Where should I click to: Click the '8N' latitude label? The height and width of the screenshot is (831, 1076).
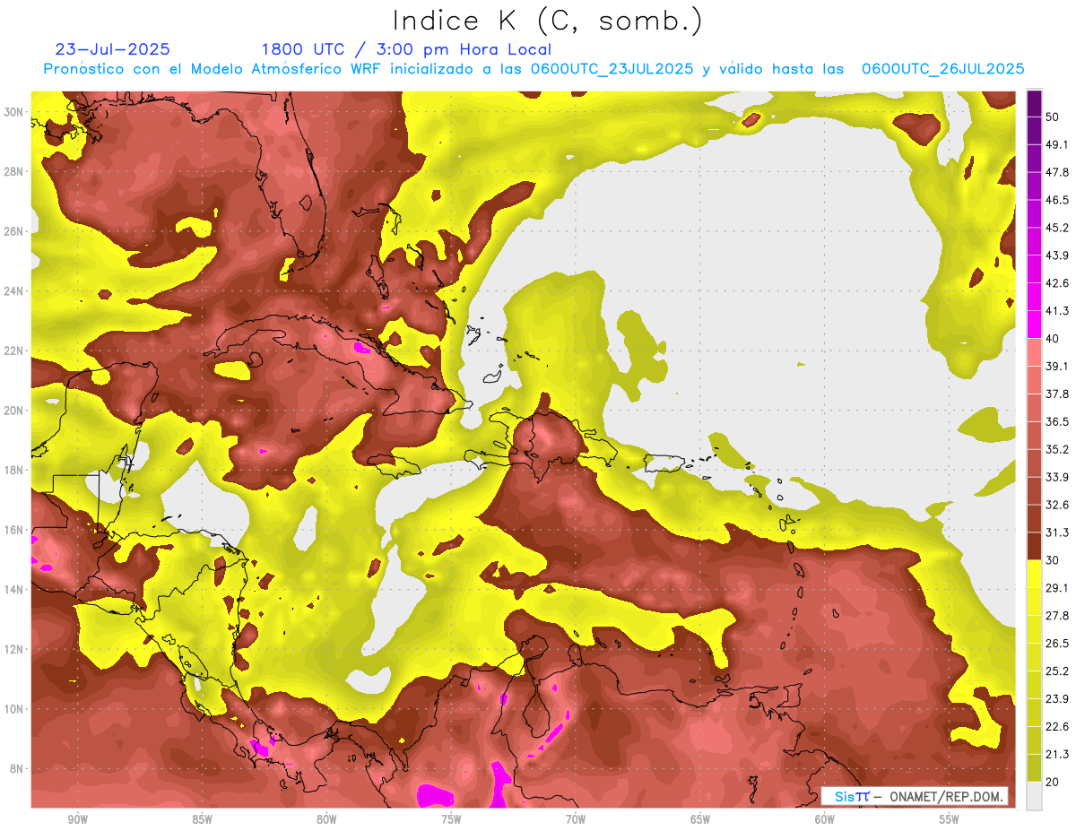(x=18, y=769)
